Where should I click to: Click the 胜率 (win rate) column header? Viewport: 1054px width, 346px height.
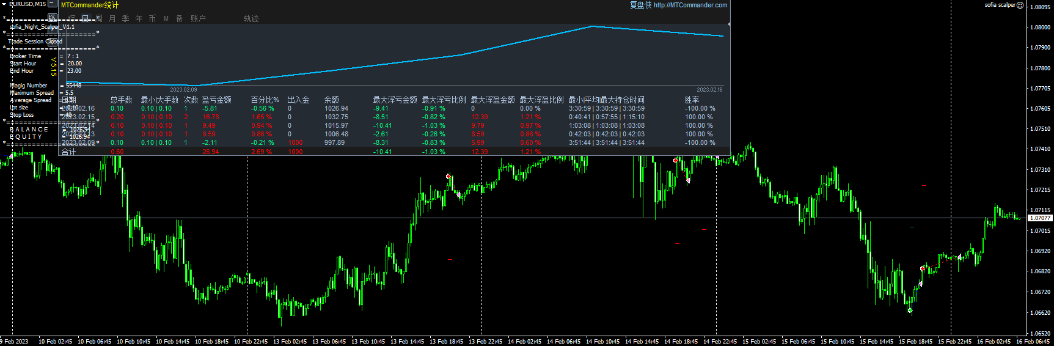point(692,100)
